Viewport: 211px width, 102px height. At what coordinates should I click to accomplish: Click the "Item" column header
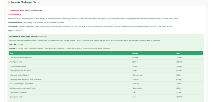click(x=12, y=53)
